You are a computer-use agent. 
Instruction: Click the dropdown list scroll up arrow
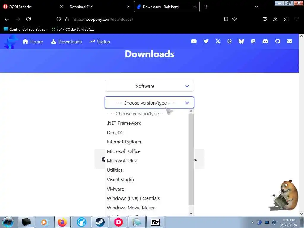coord(191,111)
